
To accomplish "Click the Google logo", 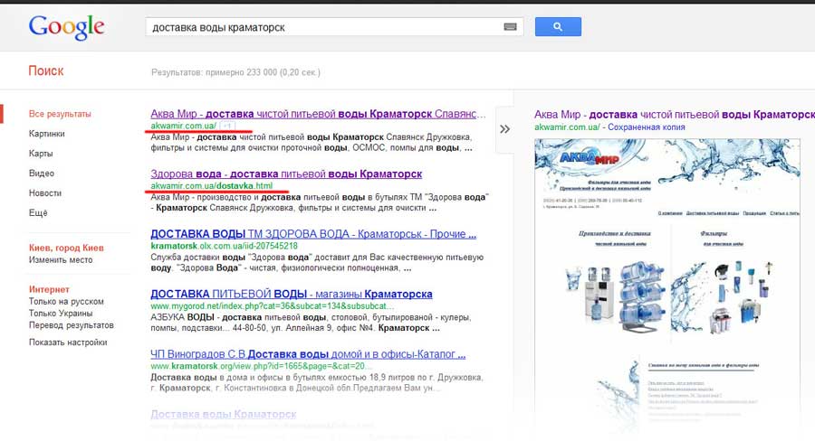I will pyautogui.click(x=66, y=27).
